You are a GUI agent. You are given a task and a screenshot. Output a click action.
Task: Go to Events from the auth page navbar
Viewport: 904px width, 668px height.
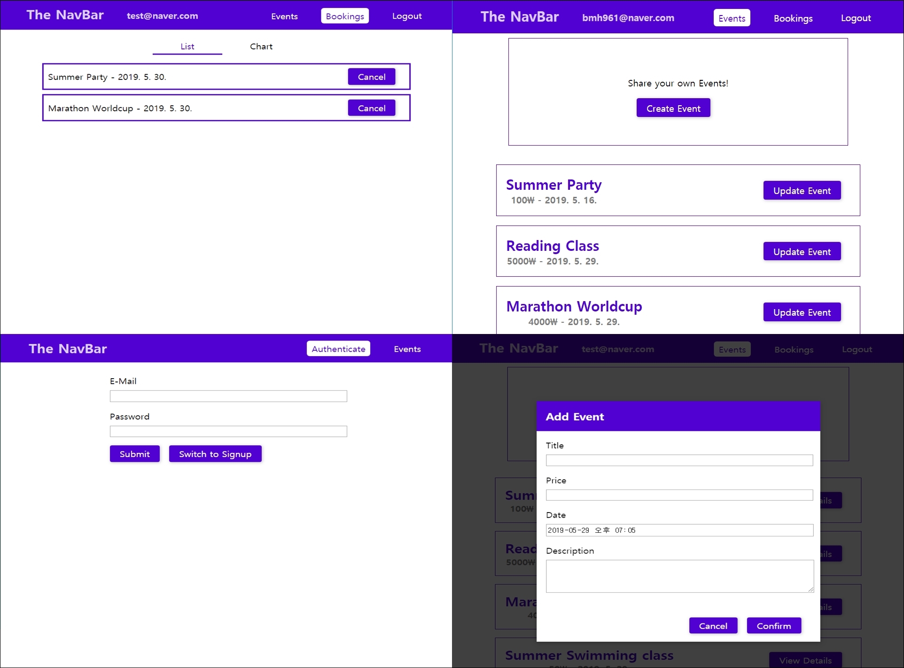click(407, 349)
